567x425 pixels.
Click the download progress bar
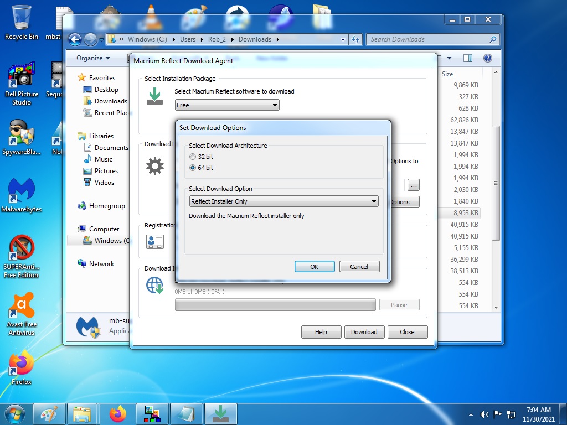click(x=275, y=305)
